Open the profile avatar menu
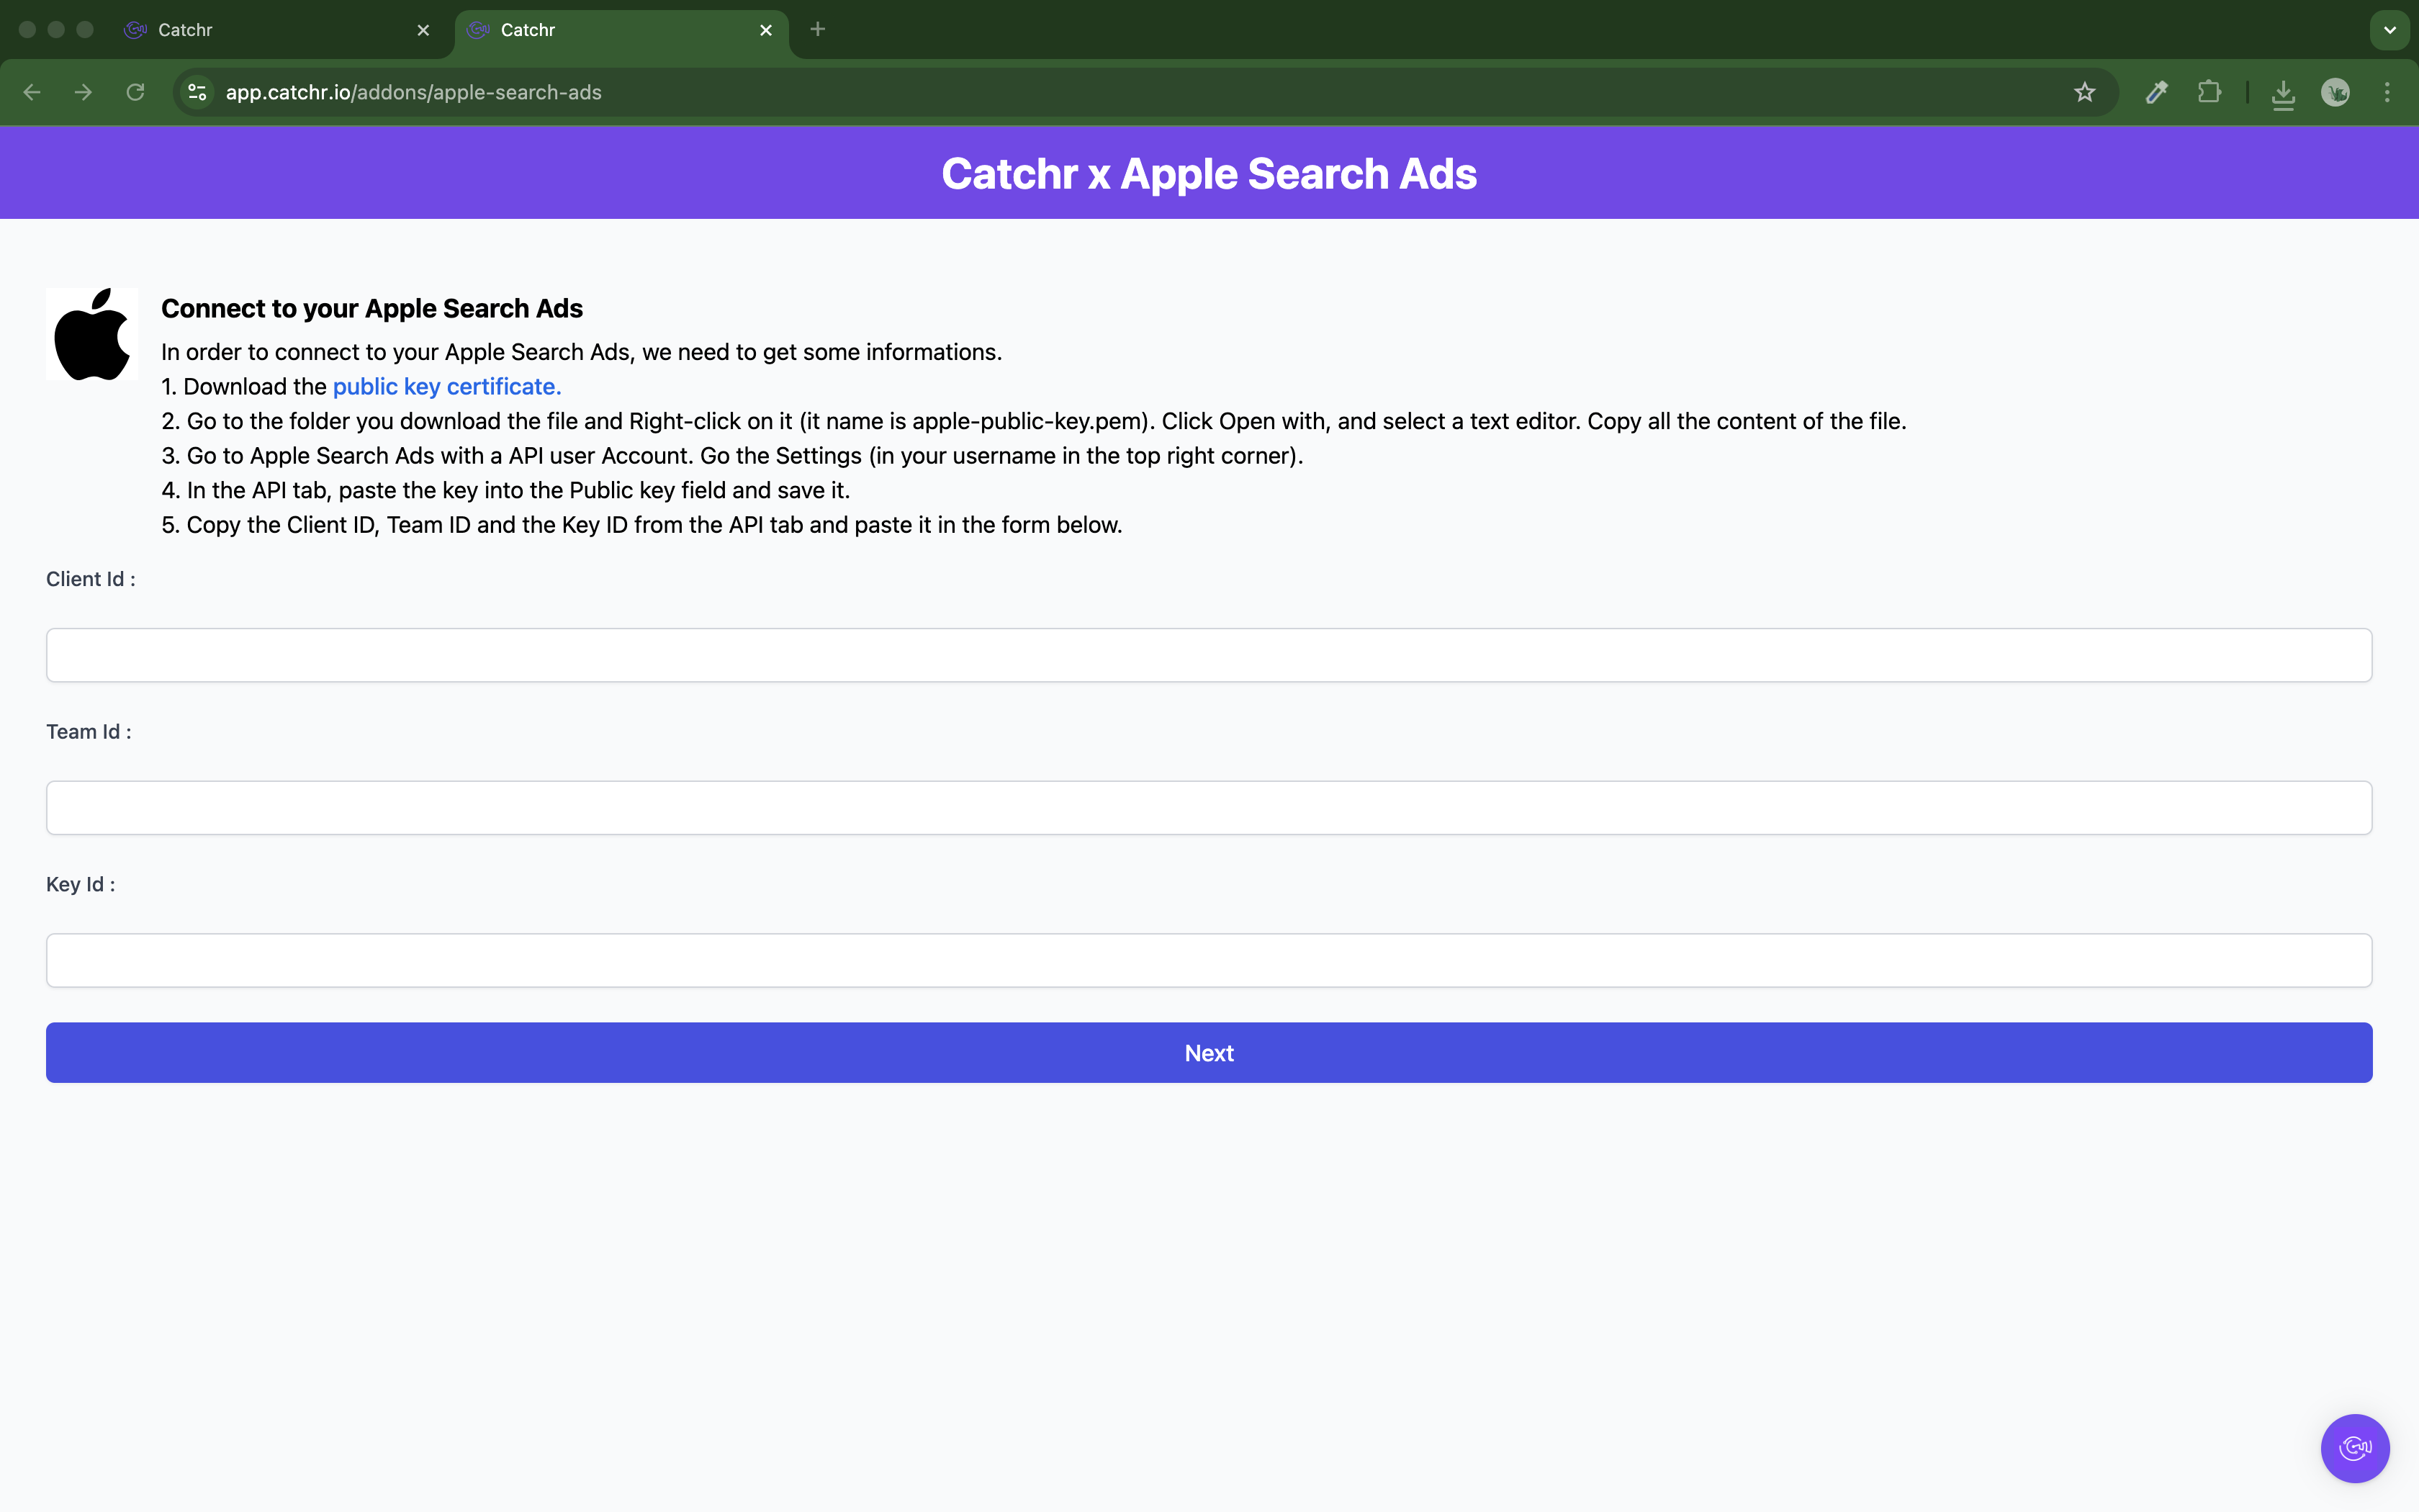The width and height of the screenshot is (2419, 1512). pos(2335,92)
